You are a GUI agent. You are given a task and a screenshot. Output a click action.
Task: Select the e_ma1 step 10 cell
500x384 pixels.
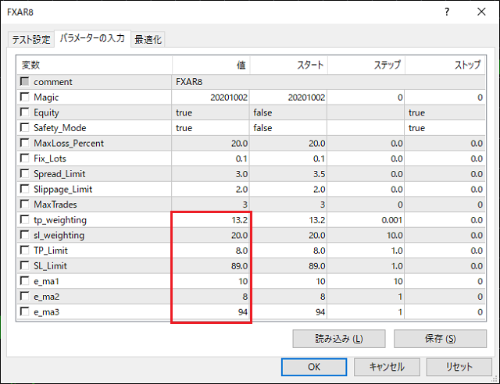(x=366, y=281)
